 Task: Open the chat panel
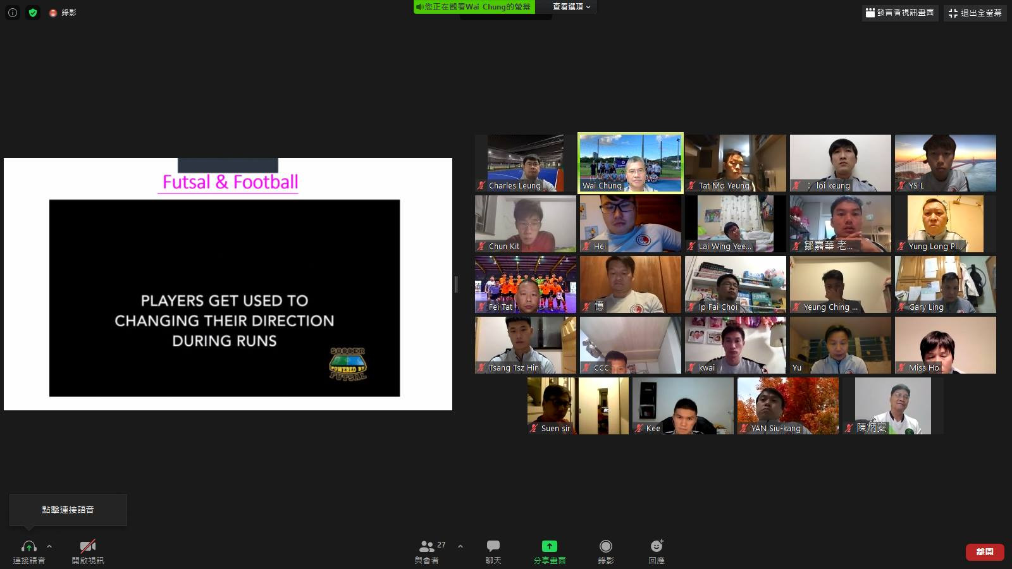493,546
